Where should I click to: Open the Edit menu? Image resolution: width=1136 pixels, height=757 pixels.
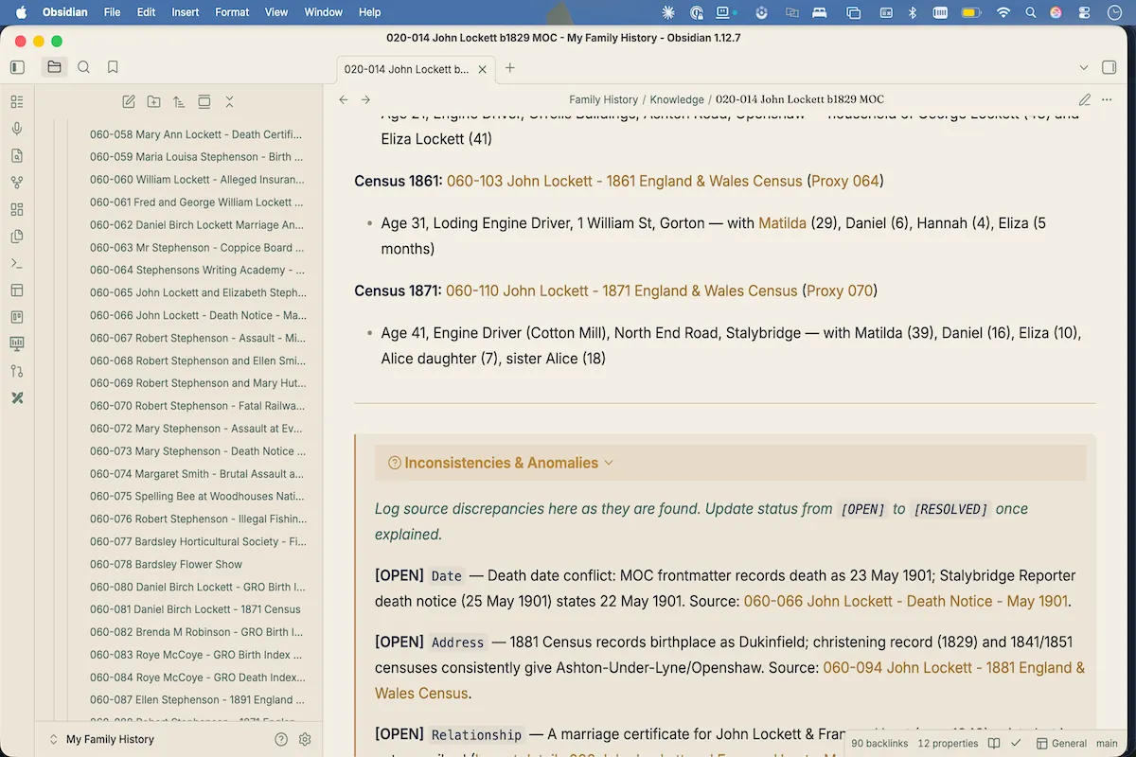point(146,12)
